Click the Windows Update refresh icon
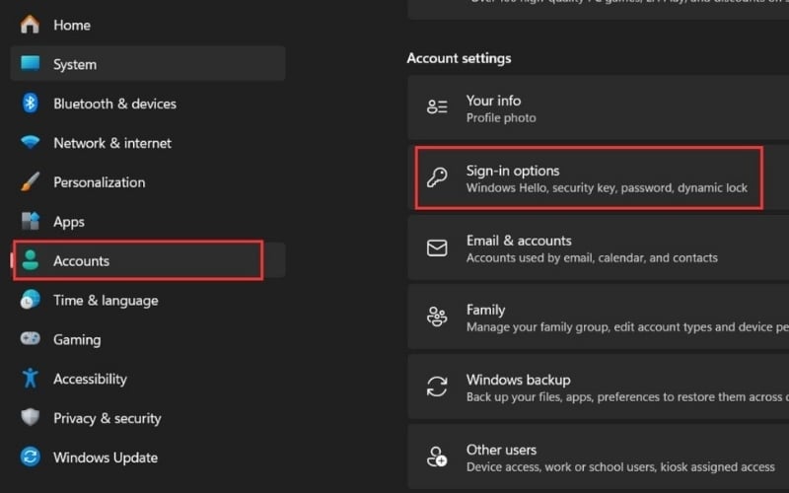The height and width of the screenshot is (493, 789). [30, 457]
